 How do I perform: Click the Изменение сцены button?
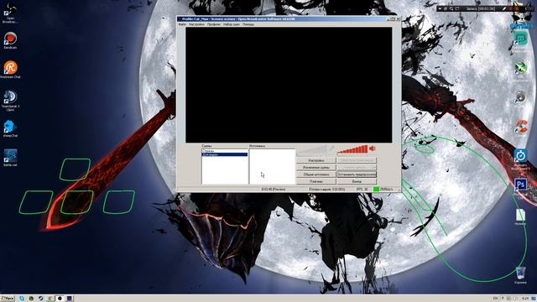[316, 168]
